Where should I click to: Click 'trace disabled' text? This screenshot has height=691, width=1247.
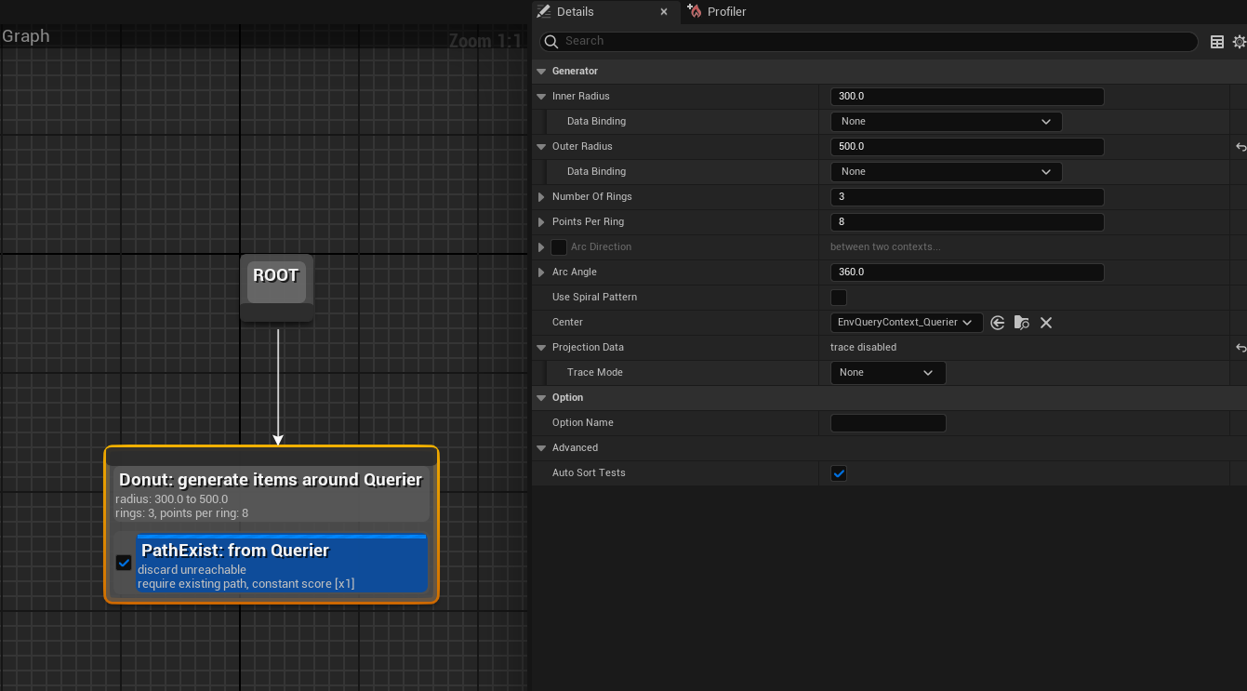[x=863, y=348]
